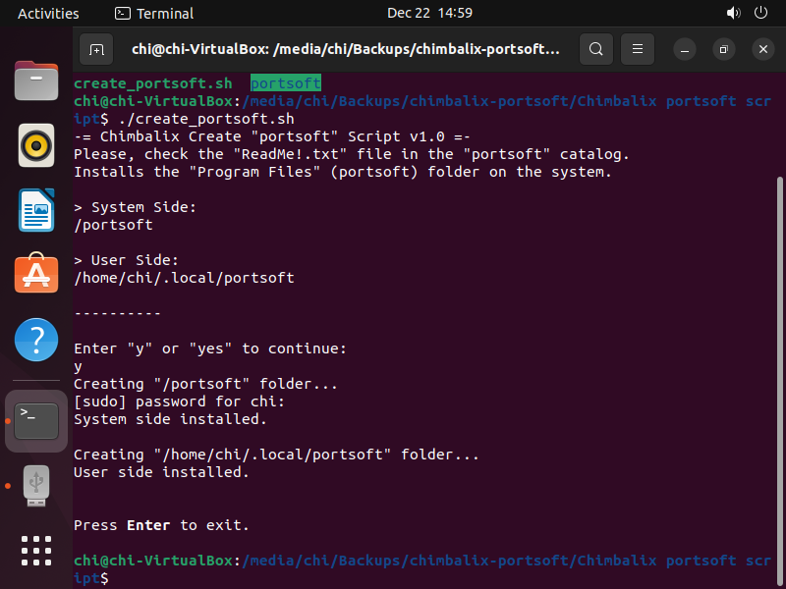Select the Terminal icon in the dock
The height and width of the screenshot is (589, 786).
coord(36,420)
